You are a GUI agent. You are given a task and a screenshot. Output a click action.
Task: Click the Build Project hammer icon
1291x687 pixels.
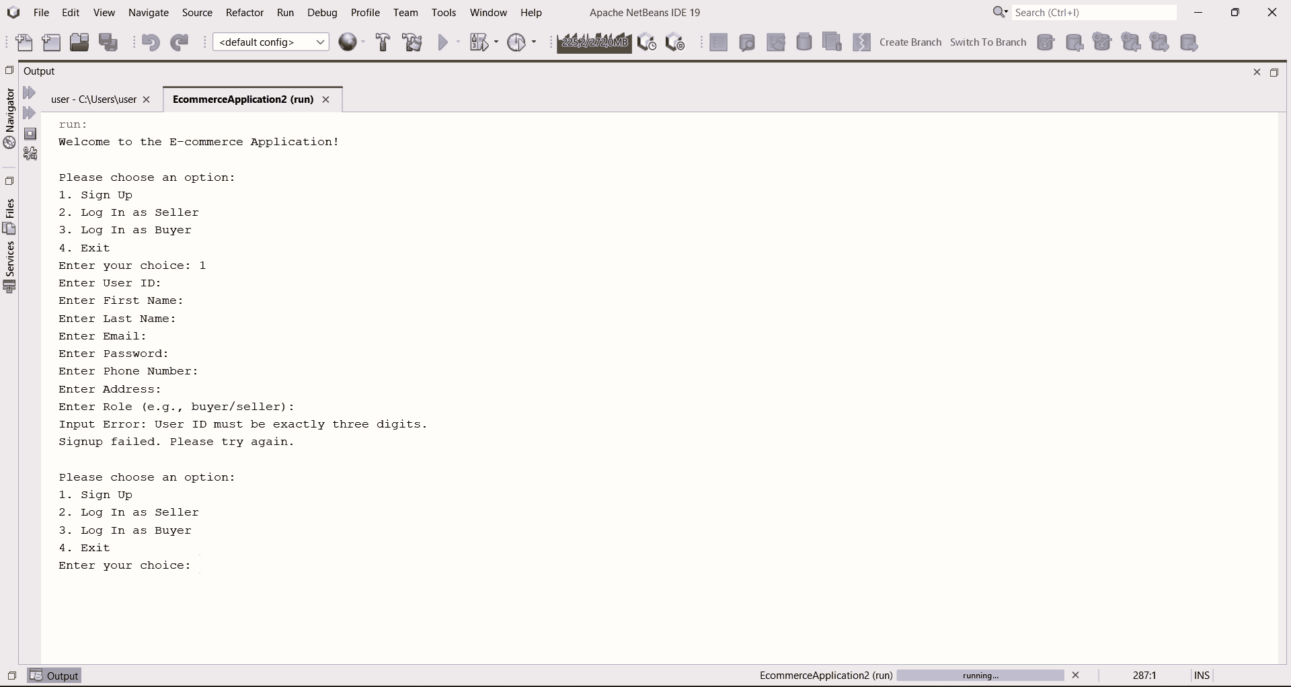coord(383,42)
